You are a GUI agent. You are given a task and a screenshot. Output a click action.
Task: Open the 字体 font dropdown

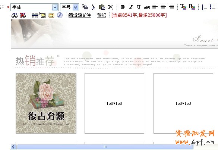[35, 7]
